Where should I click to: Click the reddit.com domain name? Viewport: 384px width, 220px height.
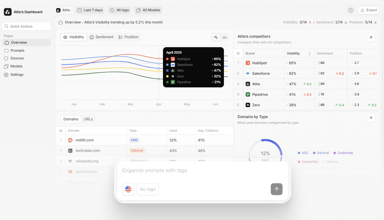coord(84,140)
